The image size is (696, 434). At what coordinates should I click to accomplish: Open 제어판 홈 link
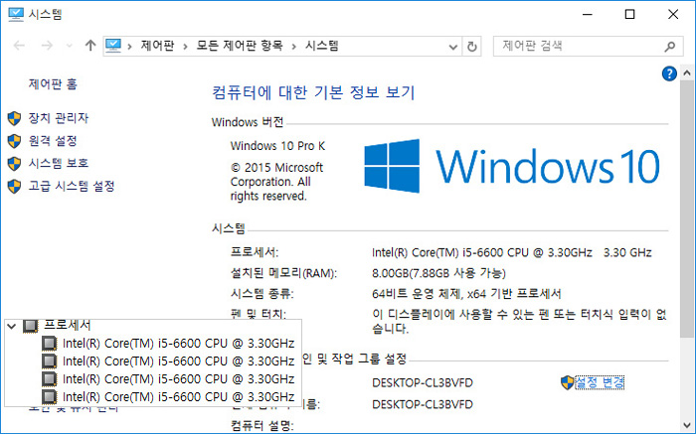[x=53, y=83]
